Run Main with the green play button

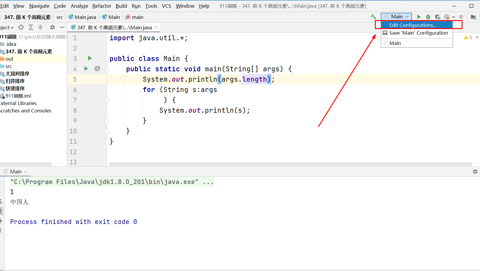click(x=419, y=17)
